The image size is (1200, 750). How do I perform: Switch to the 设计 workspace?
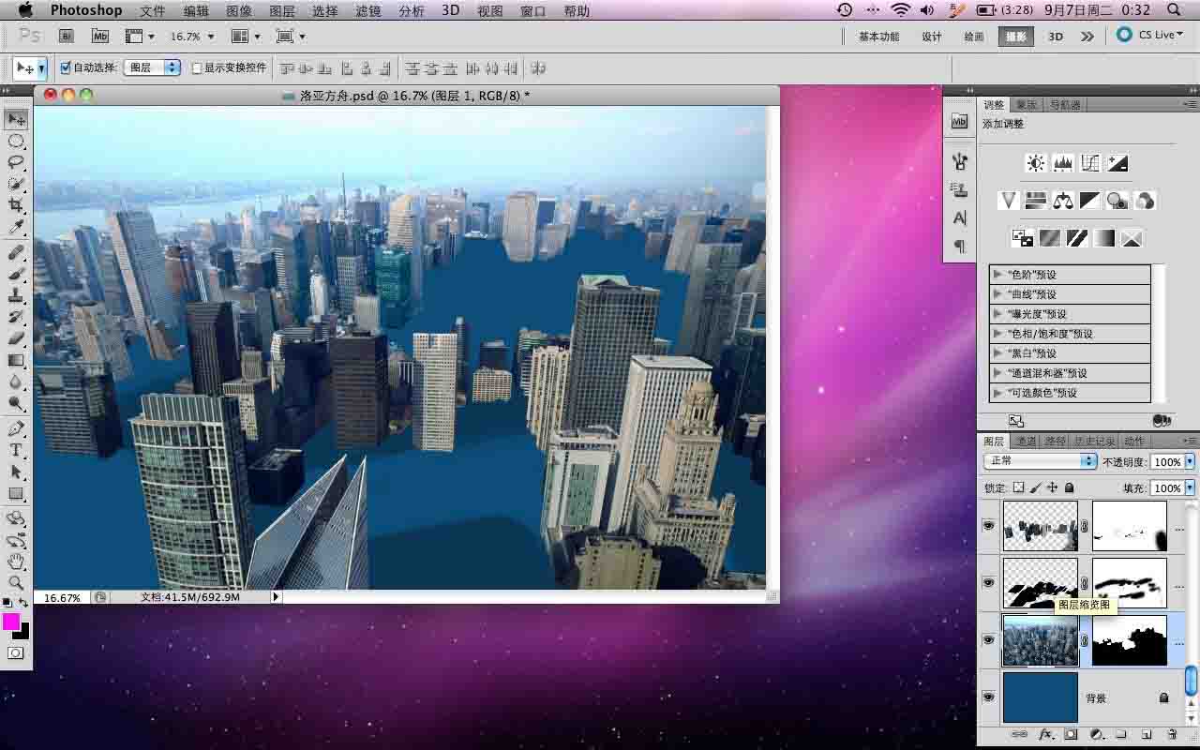pos(931,37)
